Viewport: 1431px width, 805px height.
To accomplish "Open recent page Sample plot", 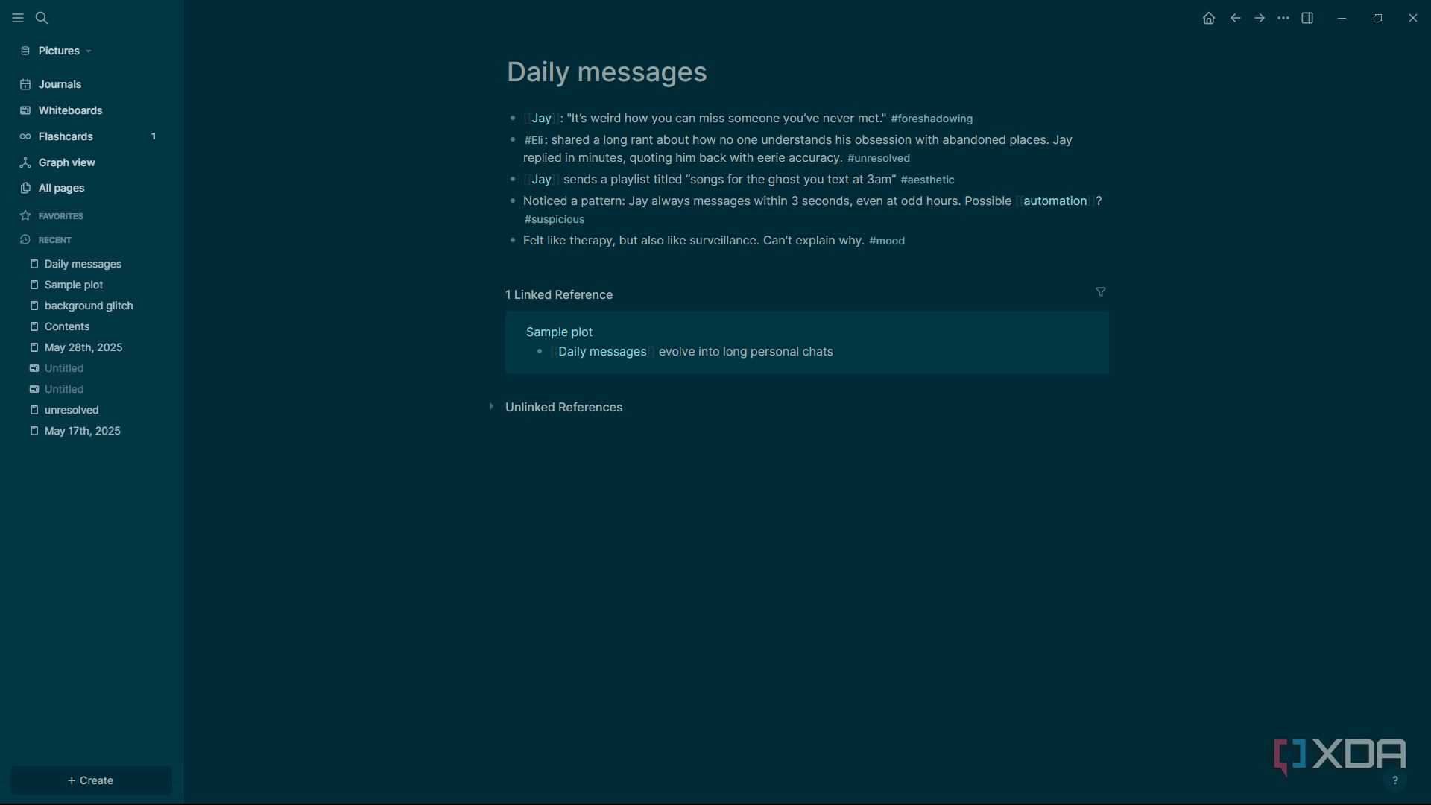I will pyautogui.click(x=74, y=285).
